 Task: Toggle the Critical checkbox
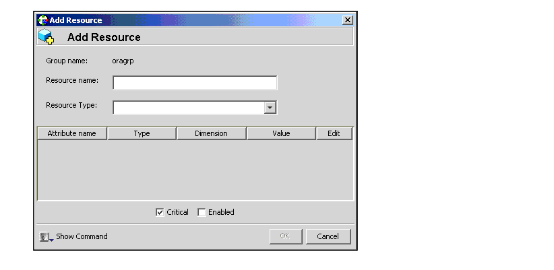160,212
